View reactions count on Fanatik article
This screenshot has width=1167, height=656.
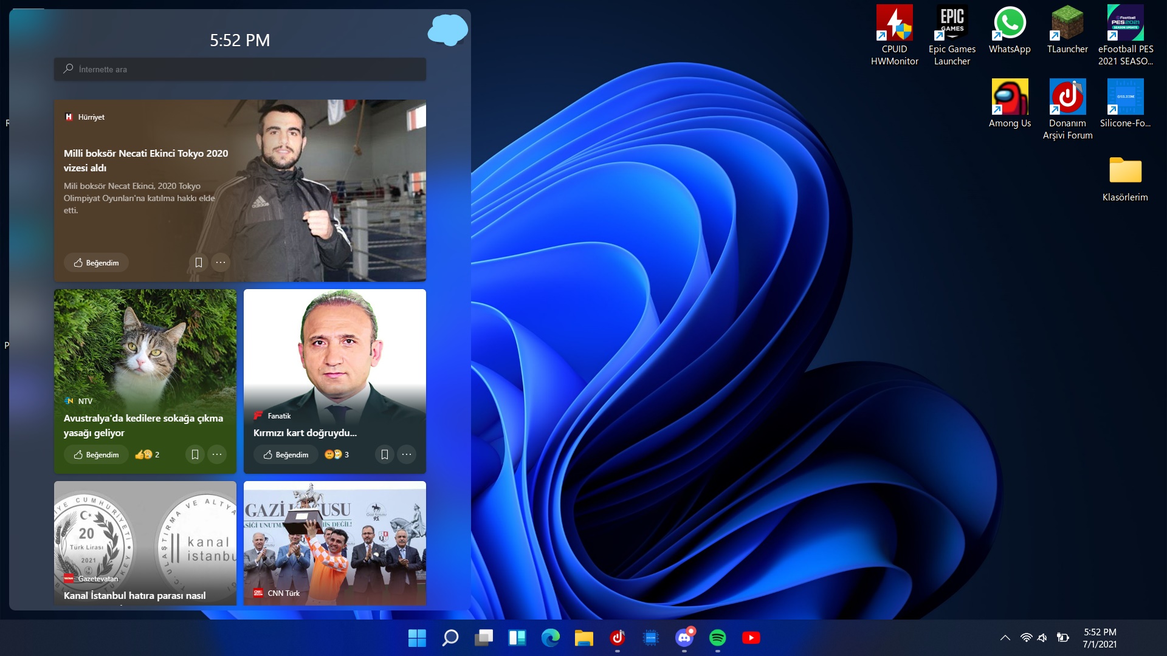pos(337,454)
